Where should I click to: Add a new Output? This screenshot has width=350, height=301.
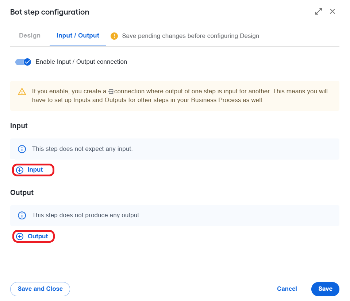(34, 236)
